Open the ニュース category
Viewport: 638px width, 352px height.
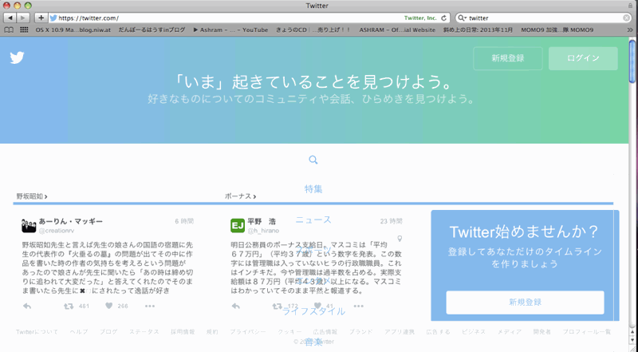313,220
